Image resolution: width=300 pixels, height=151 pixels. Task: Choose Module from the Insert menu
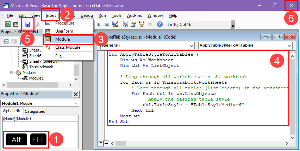69,39
